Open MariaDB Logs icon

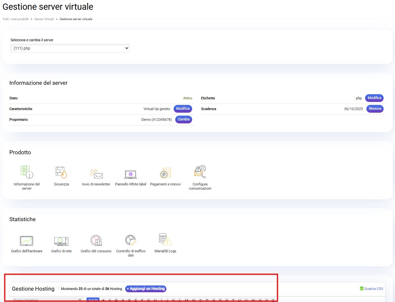tap(165, 240)
